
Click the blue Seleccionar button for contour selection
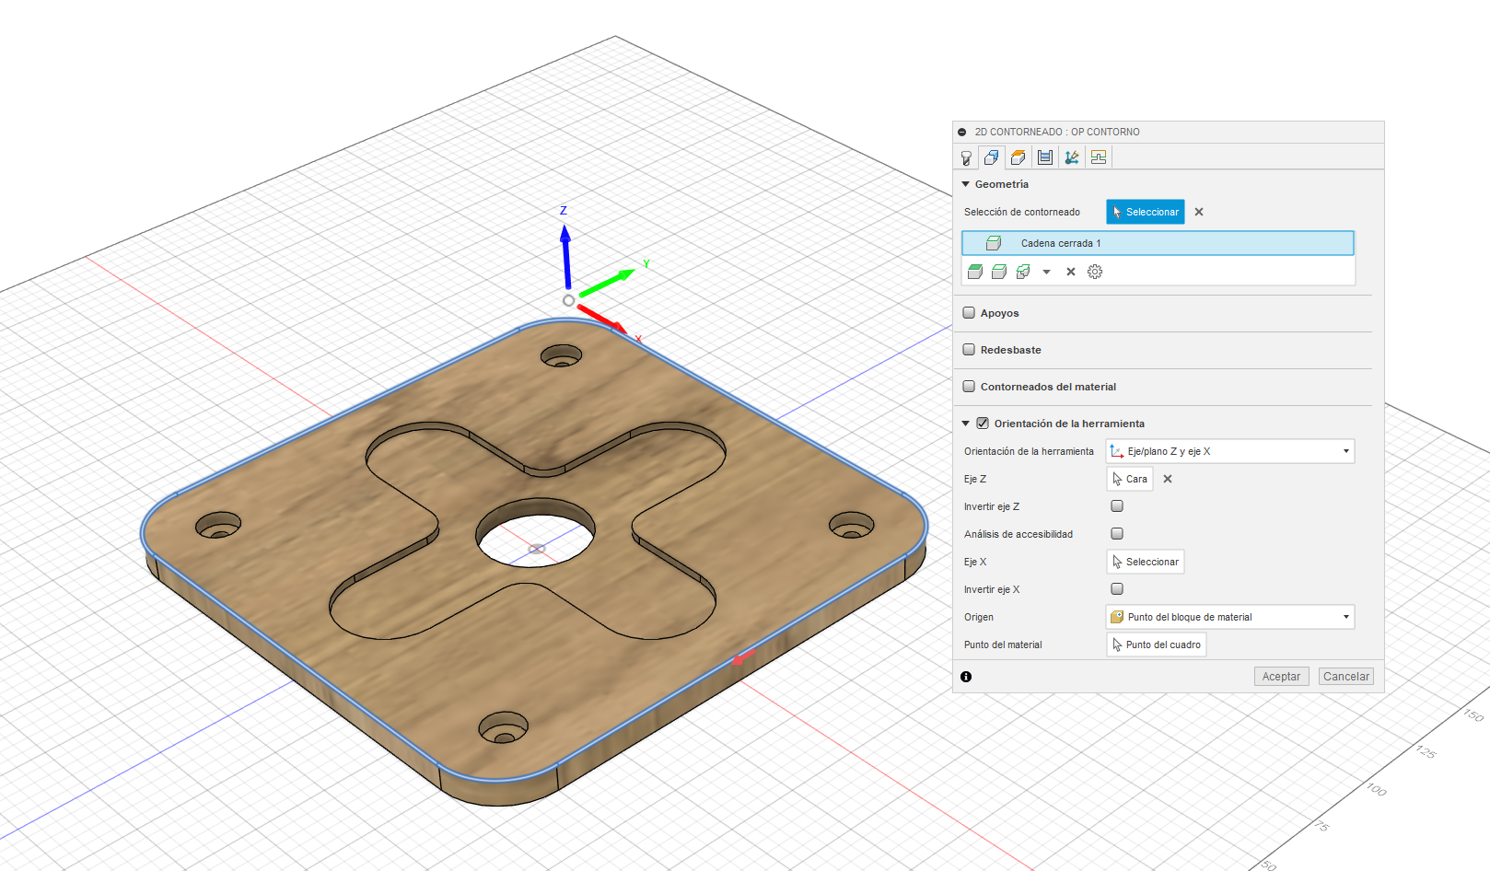1146,212
